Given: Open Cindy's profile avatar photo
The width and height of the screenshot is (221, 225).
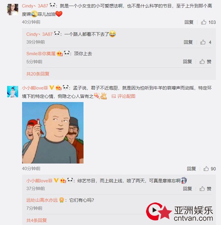Looking at the screenshot, I should click(13, 9).
